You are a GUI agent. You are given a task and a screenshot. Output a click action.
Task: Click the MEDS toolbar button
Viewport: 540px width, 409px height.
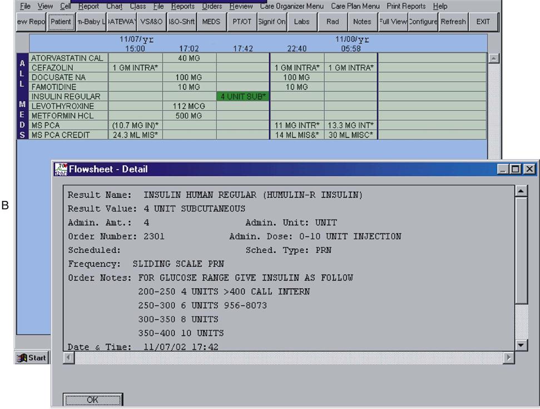tap(211, 22)
